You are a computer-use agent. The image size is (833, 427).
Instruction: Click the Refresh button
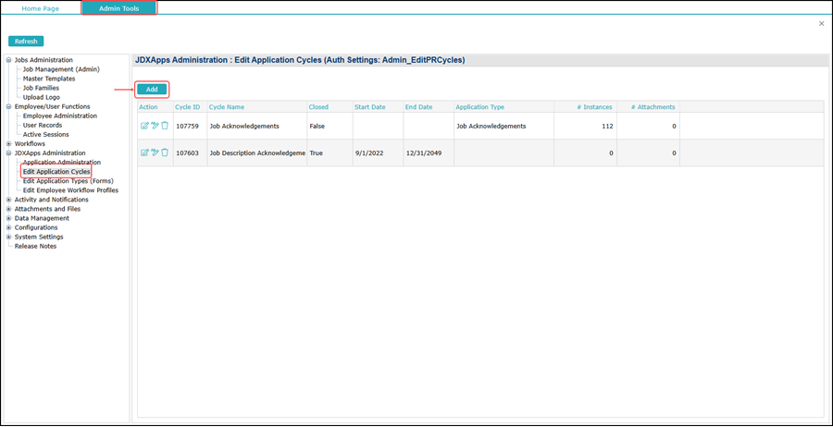[x=26, y=42]
